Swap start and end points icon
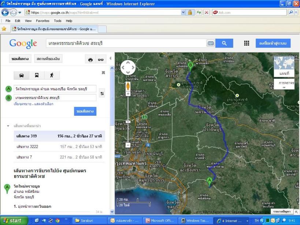Image resolution: width=300 pixels, height=225 pixels. (102, 93)
